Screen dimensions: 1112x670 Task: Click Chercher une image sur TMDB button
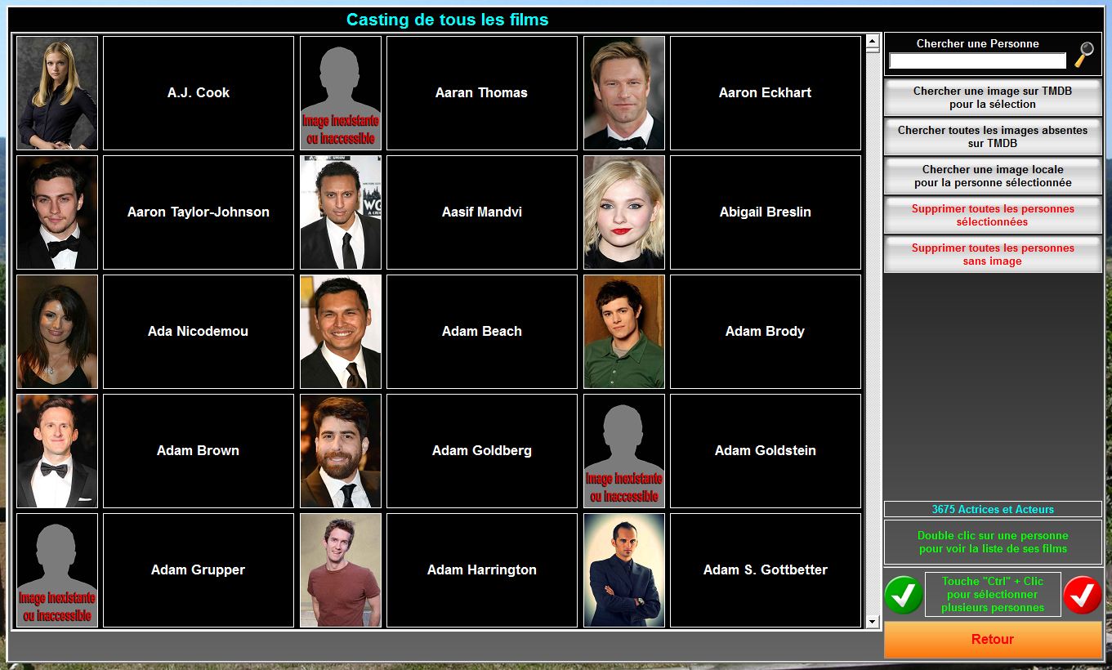tap(993, 98)
